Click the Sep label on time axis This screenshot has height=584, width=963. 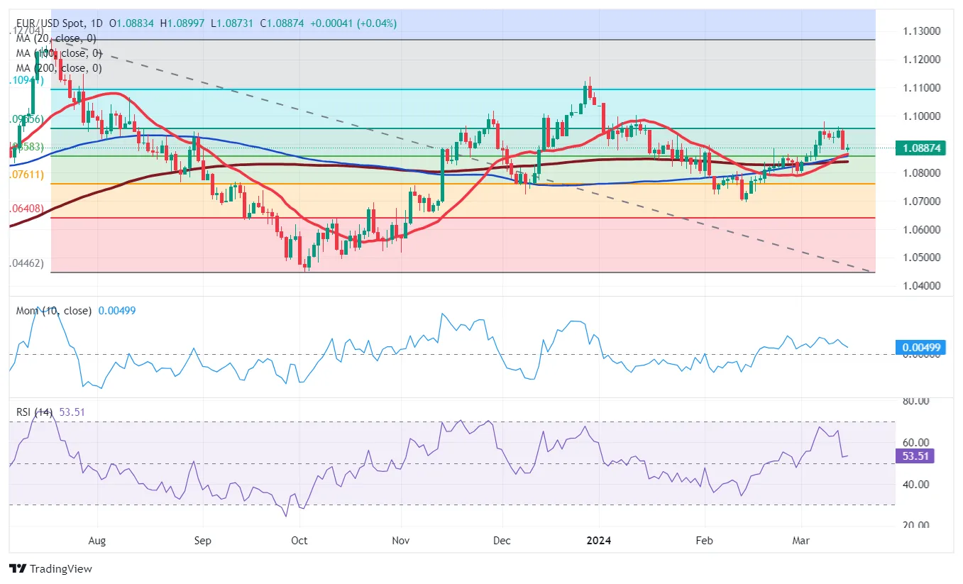[203, 541]
